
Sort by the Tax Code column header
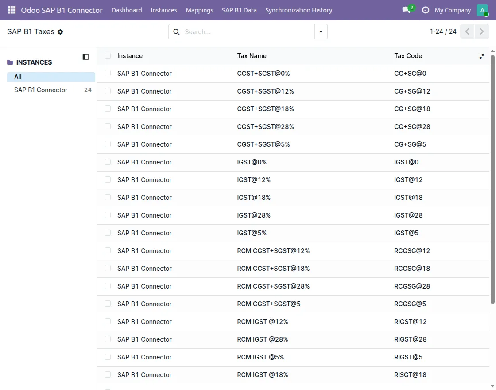coord(408,56)
